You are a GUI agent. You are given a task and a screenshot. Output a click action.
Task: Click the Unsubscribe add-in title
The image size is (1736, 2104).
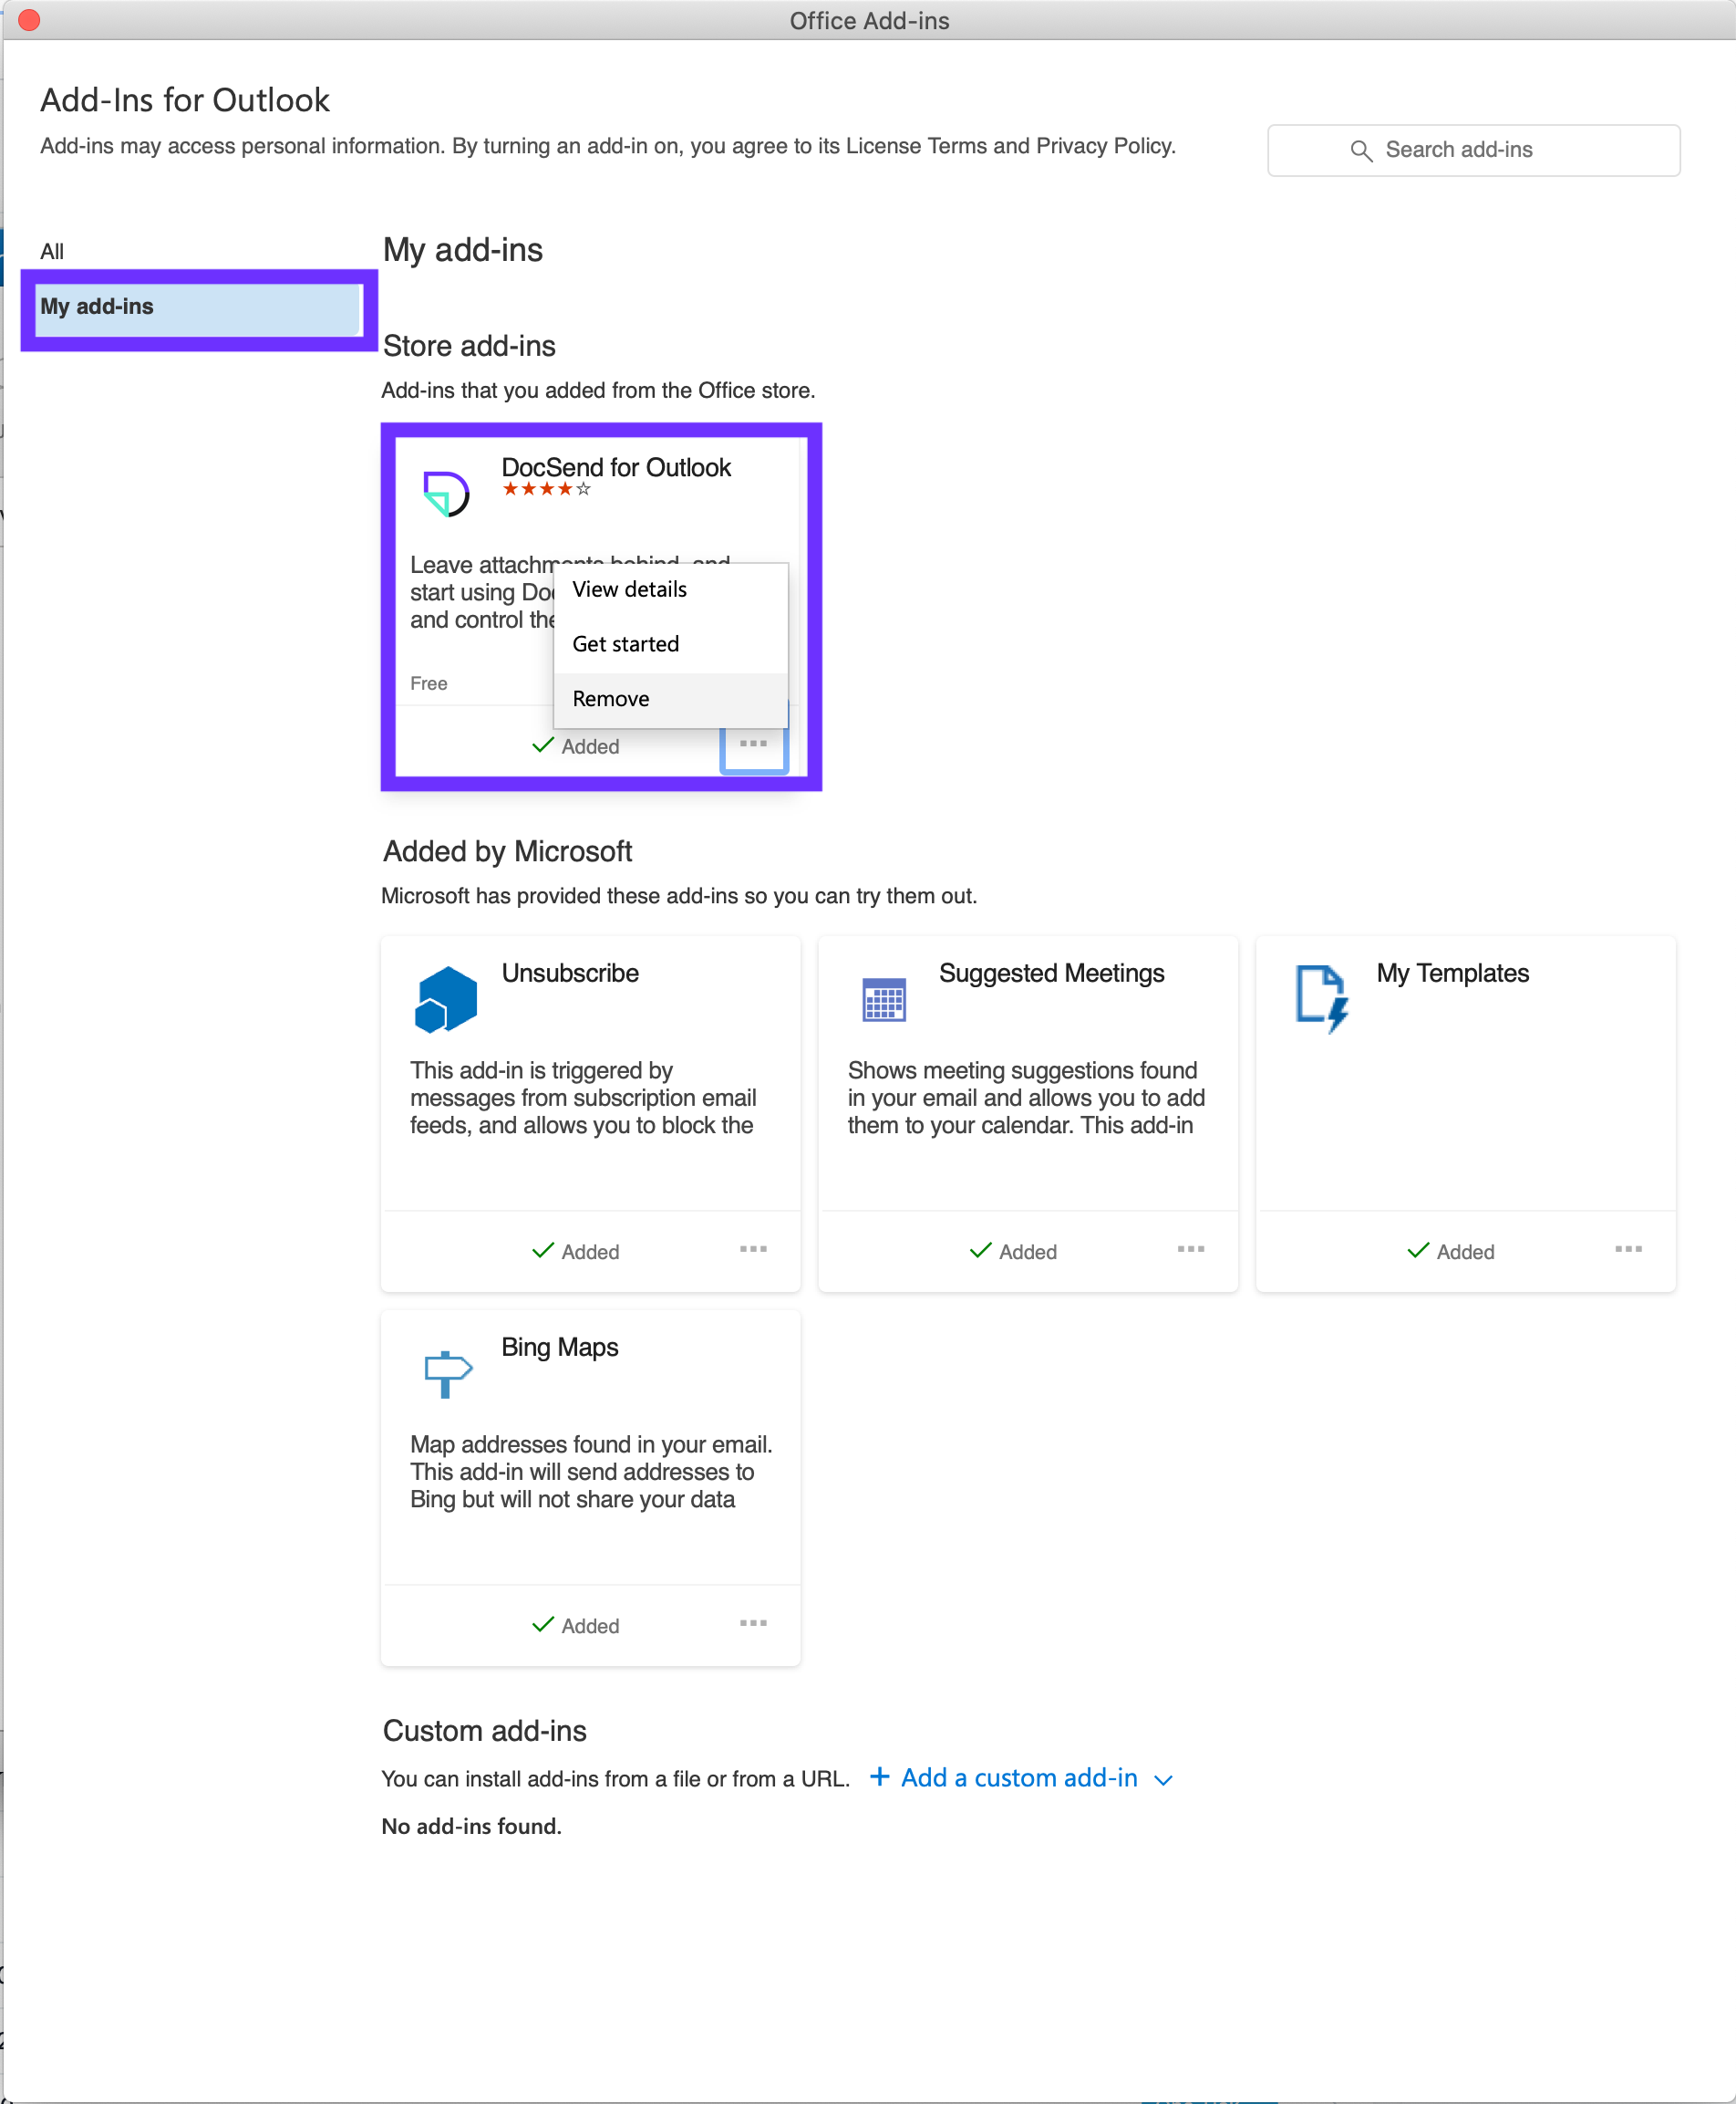click(570, 973)
